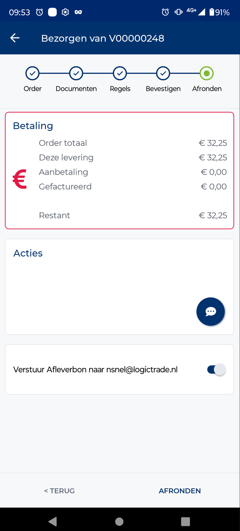Screen dimensions: 240x531
Task: Select the green Afronden step indicator
Action: [207, 74]
